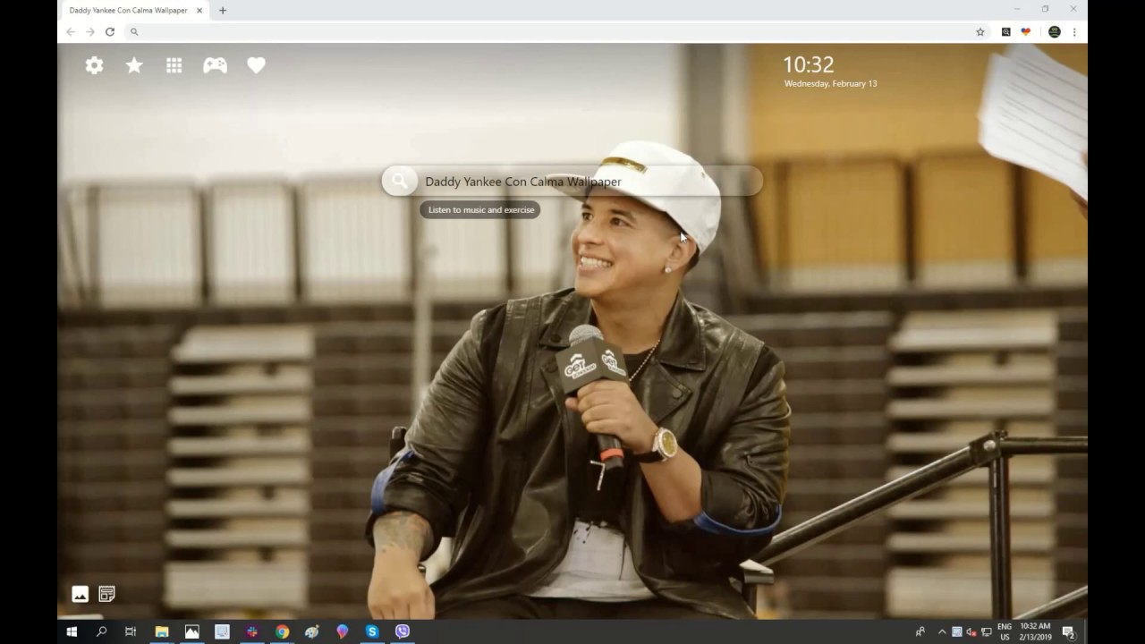The width and height of the screenshot is (1145, 644).
Task: Open the games gamepad icon
Action: click(x=215, y=64)
